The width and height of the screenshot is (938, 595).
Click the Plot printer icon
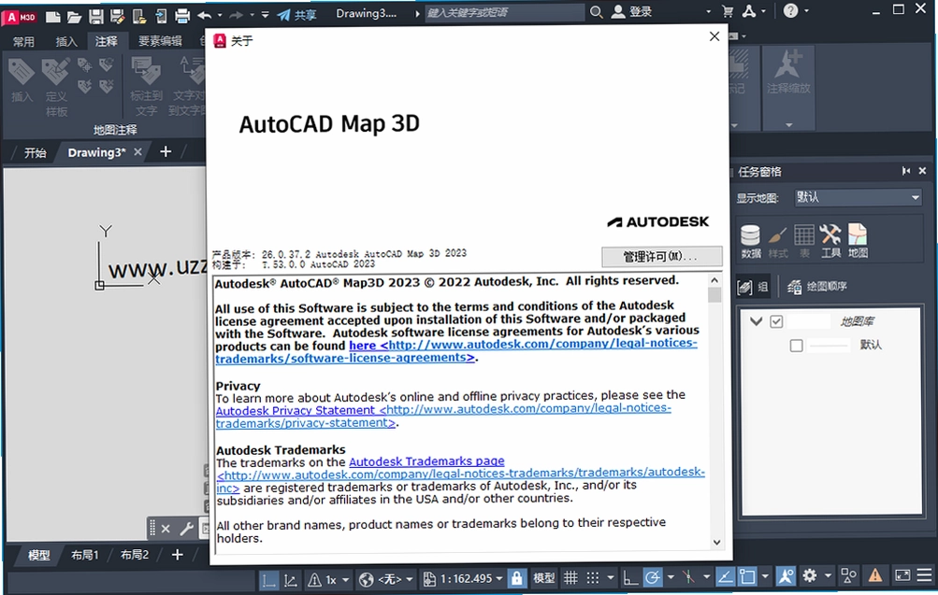182,16
